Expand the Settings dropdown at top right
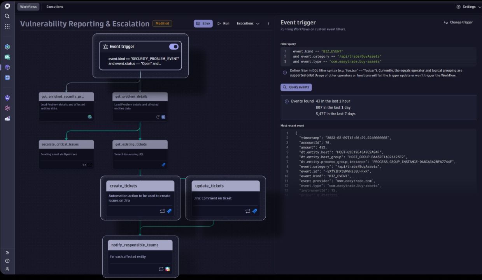This screenshot has height=280, width=482. point(468,7)
